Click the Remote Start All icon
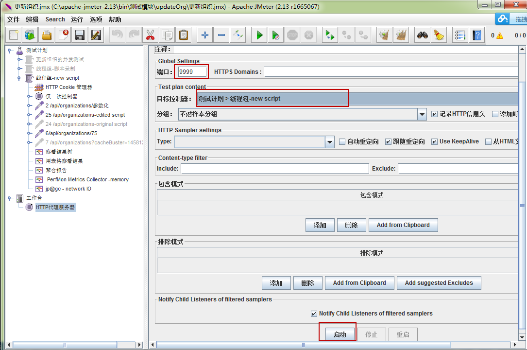 coord(330,35)
